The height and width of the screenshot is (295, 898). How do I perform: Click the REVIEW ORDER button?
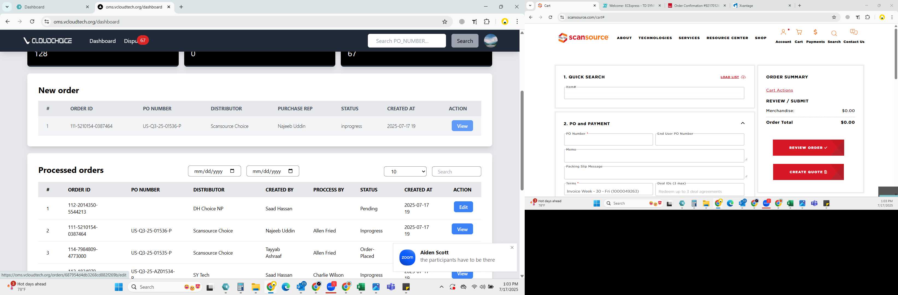point(808,148)
